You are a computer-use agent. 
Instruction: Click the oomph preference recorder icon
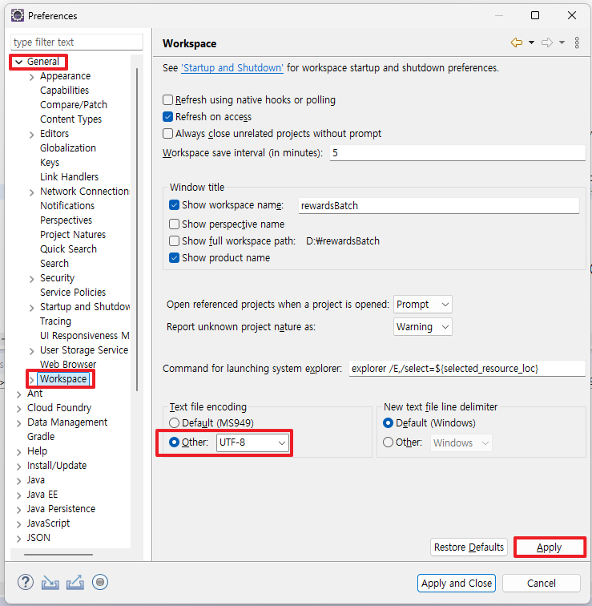click(100, 582)
